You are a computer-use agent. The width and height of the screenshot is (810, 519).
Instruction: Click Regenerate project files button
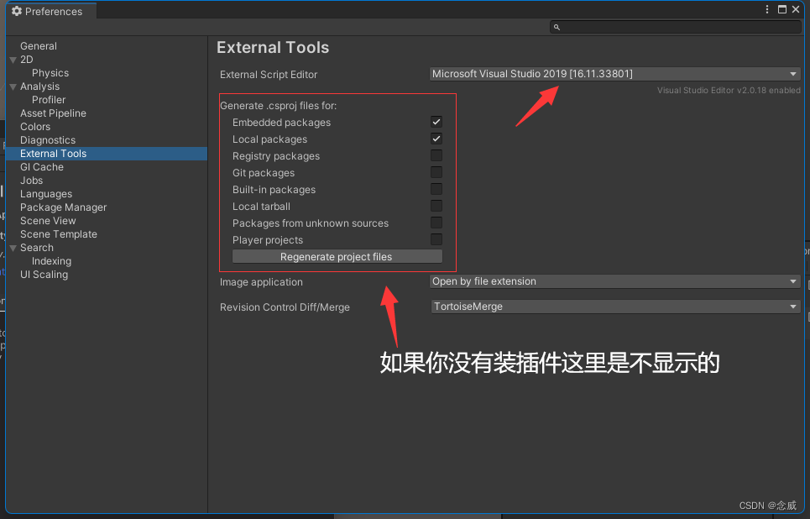(x=337, y=256)
